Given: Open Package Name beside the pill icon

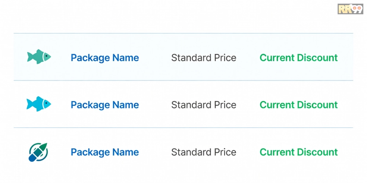Looking at the screenshot, I should click(x=105, y=152).
